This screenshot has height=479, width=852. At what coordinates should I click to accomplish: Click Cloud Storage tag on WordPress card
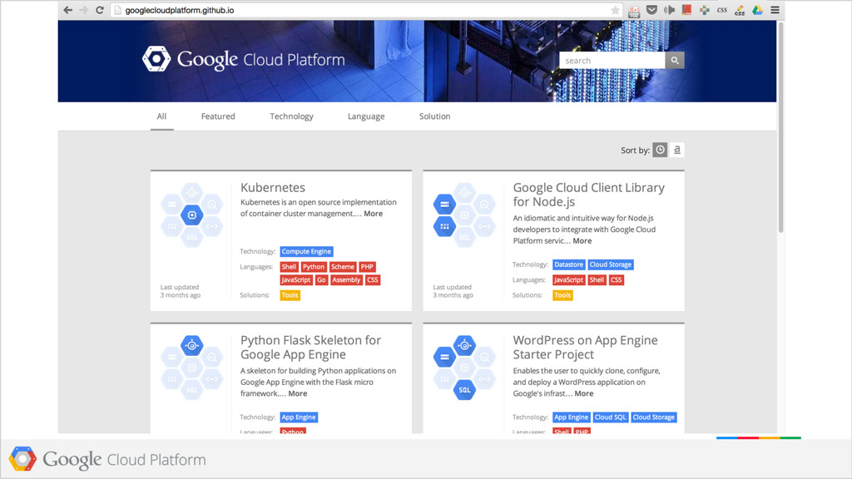point(654,417)
